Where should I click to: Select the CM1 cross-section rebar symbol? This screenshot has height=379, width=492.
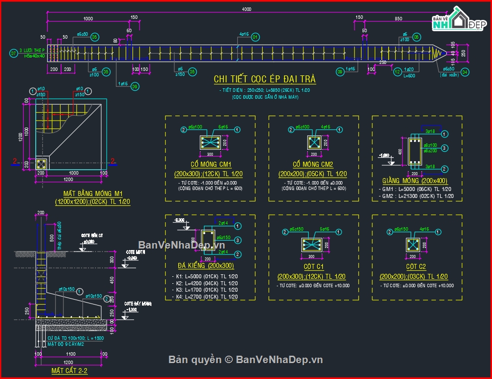(208, 143)
